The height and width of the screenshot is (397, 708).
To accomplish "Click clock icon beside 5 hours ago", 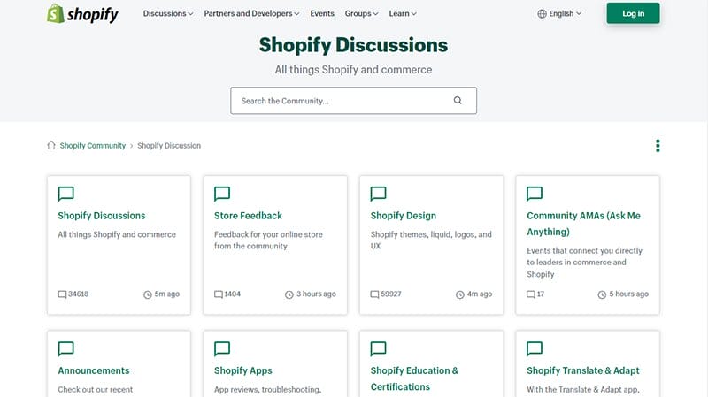I will point(602,294).
